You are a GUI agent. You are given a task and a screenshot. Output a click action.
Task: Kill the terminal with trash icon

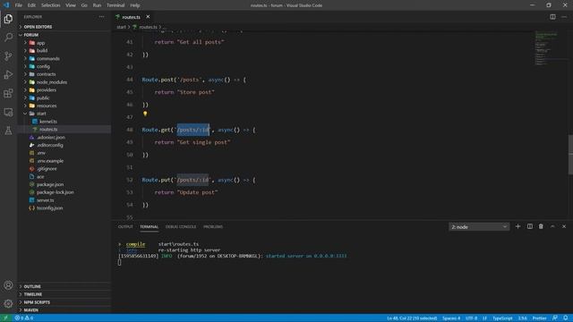(x=541, y=226)
